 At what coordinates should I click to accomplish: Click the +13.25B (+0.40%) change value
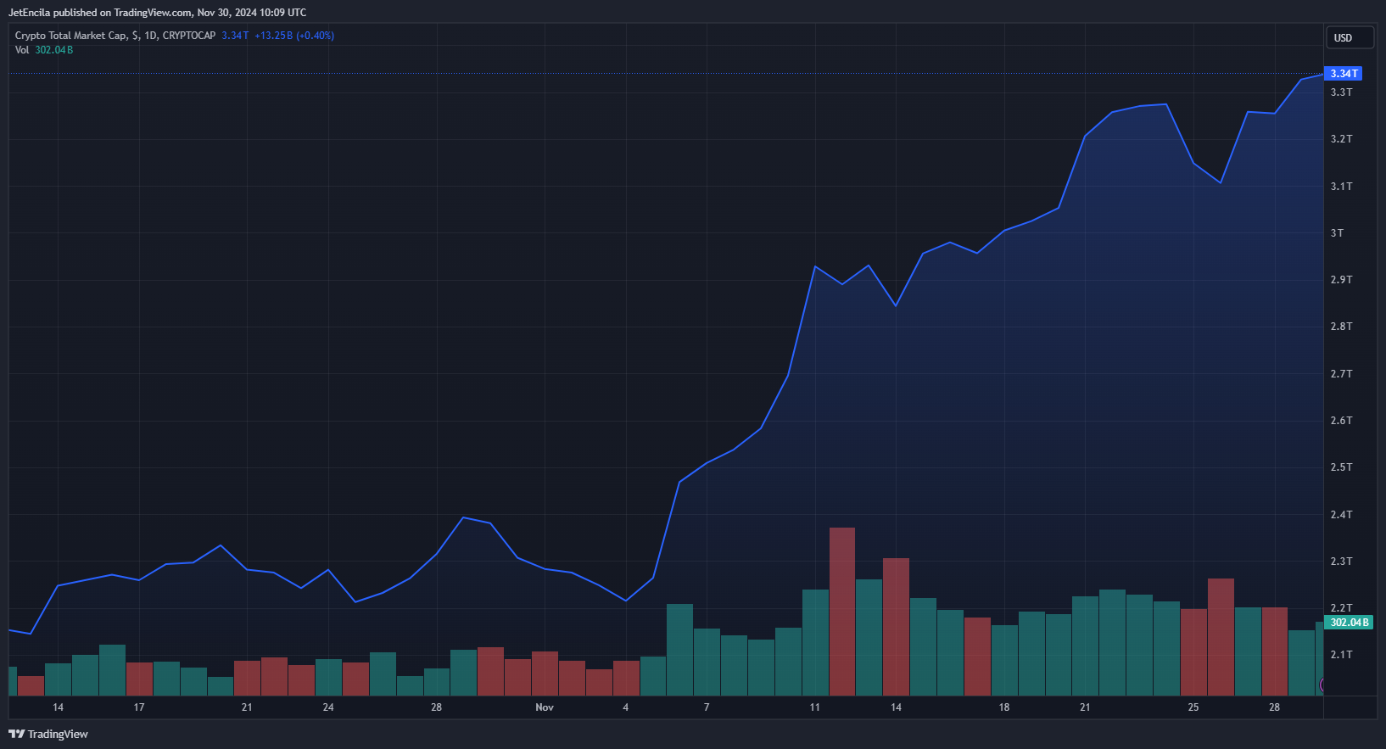[x=294, y=36]
